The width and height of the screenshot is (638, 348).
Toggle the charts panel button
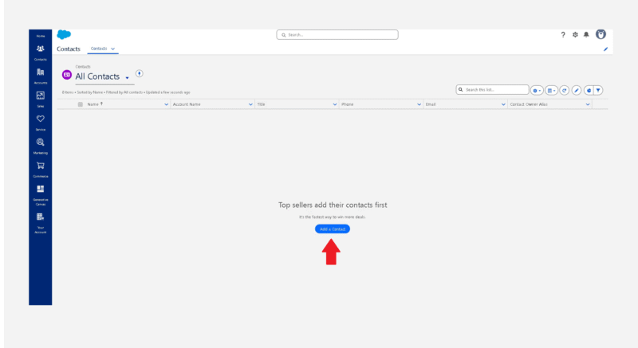coord(588,90)
